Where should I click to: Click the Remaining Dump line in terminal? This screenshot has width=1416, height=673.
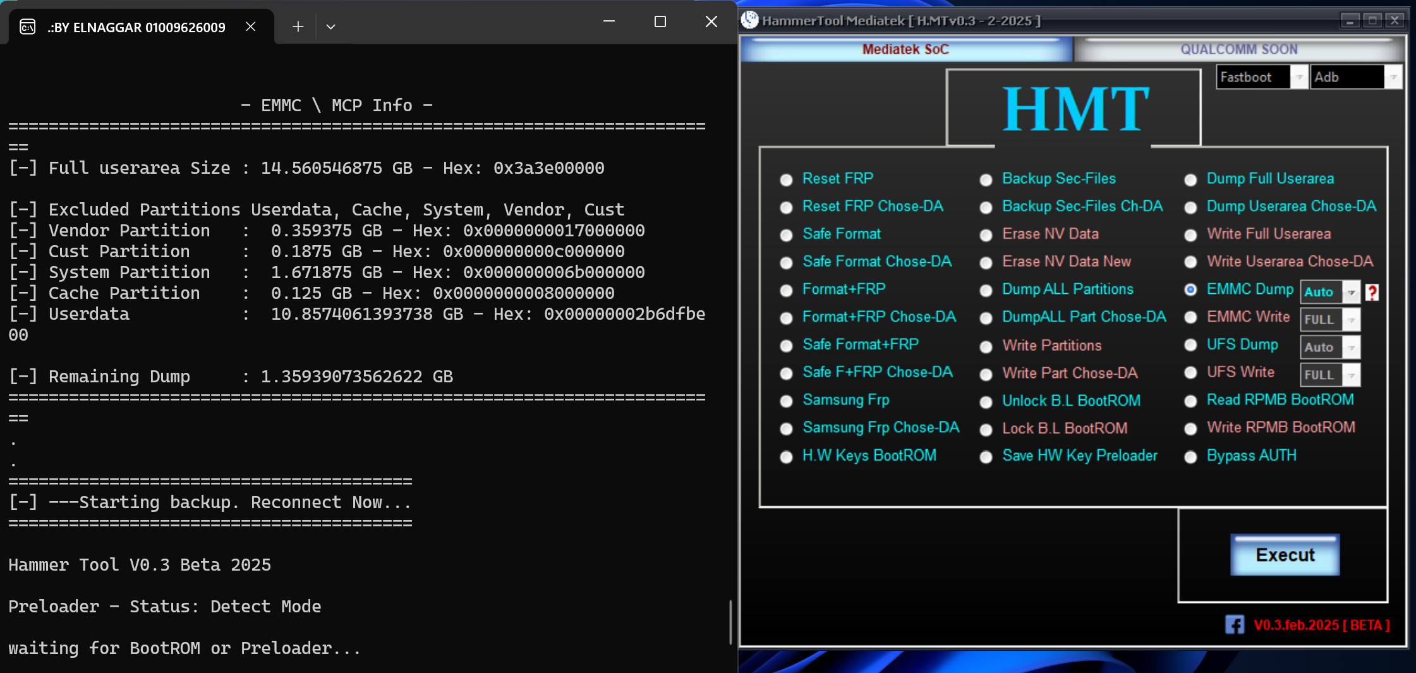tap(231, 377)
